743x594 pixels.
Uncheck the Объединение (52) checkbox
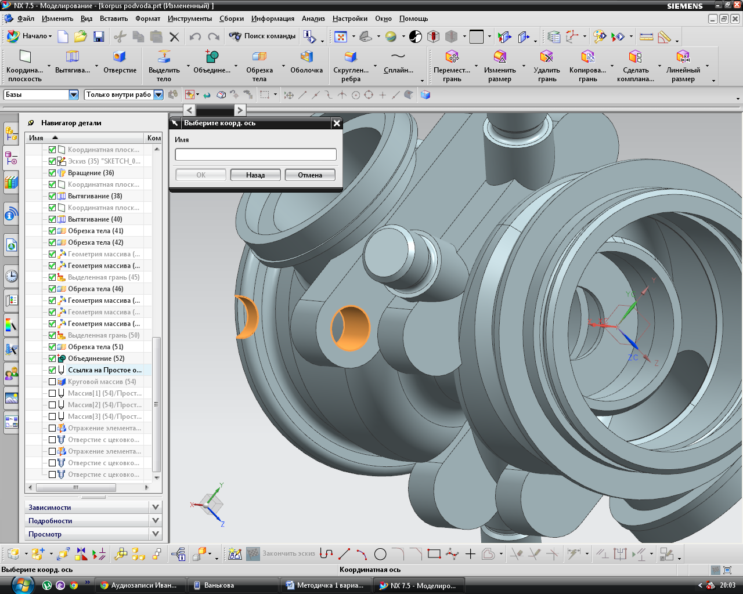click(x=52, y=358)
